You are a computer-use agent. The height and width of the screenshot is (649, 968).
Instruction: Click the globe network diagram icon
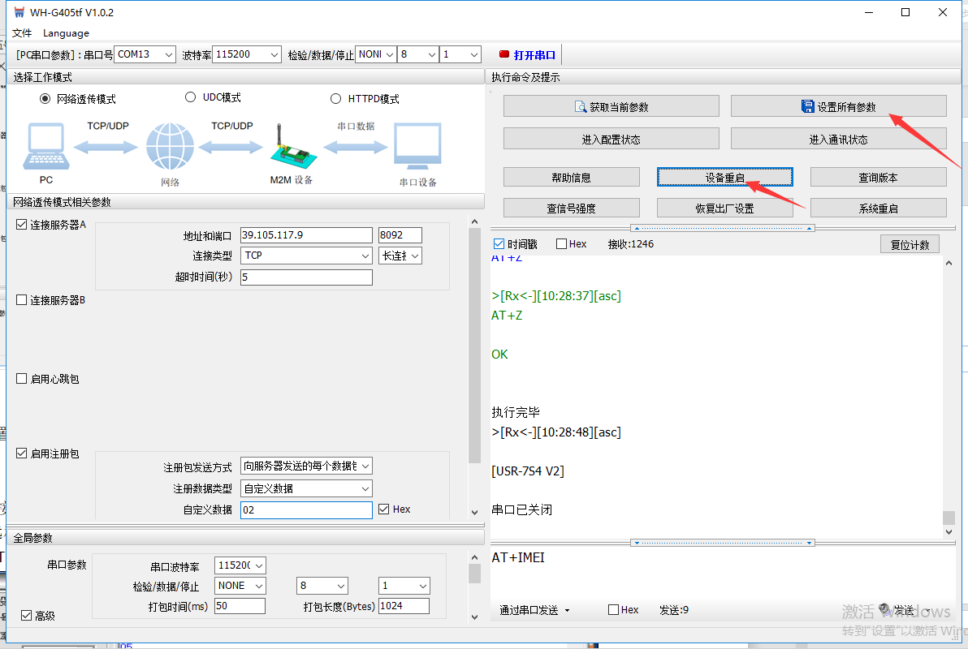coord(170,147)
